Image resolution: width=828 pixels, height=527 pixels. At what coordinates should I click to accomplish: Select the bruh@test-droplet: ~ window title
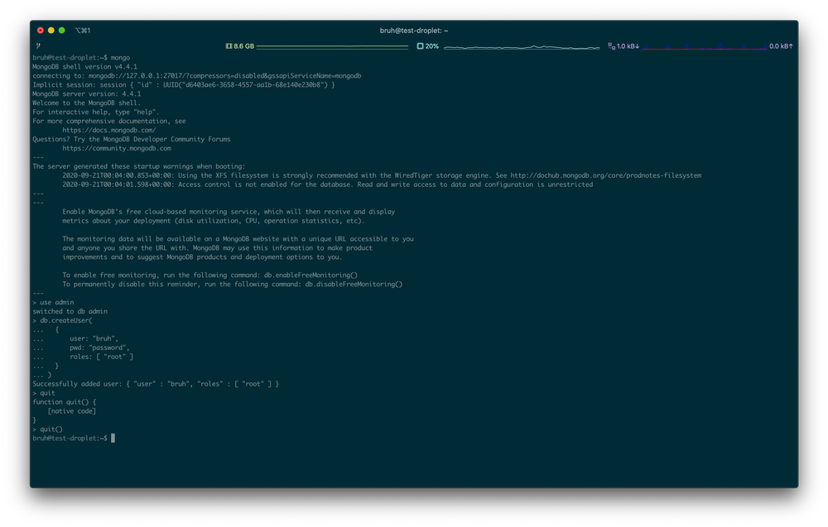pos(415,30)
